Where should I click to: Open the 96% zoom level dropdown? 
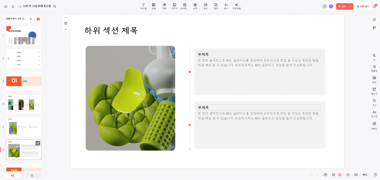point(365,175)
